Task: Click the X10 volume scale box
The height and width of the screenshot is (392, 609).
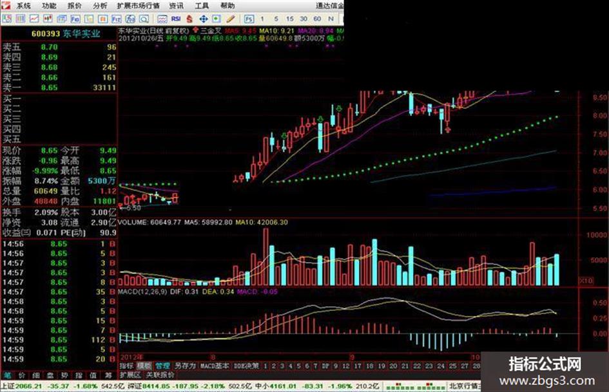Action: 586,281
